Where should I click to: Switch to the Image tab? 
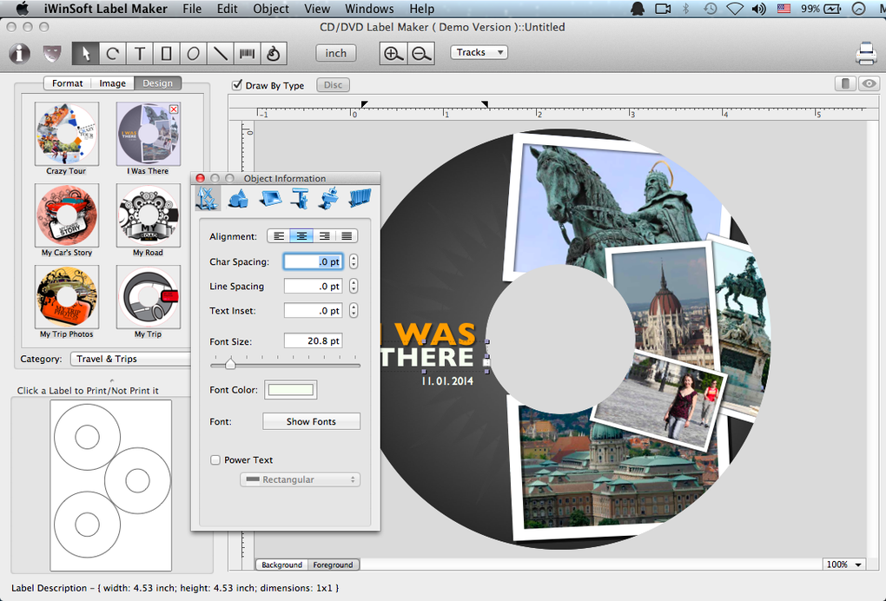tap(112, 83)
